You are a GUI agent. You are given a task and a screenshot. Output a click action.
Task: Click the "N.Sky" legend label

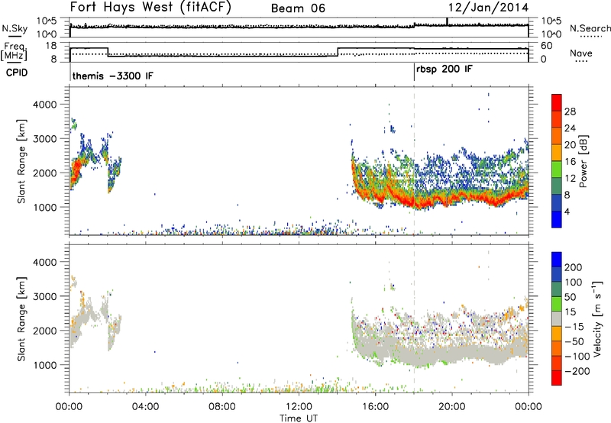[x=15, y=28]
